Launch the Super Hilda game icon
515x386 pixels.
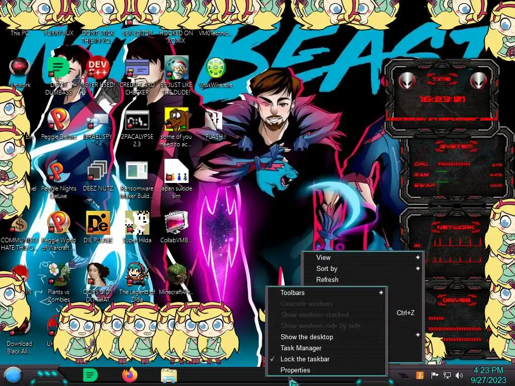[x=137, y=223]
